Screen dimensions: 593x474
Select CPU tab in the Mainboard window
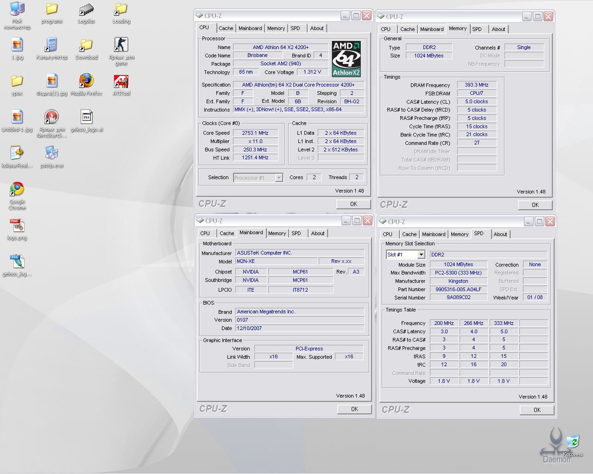[205, 233]
